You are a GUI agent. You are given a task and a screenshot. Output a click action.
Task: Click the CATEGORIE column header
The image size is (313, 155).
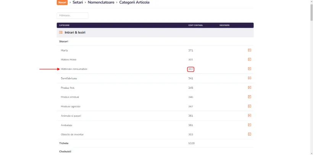point(64,25)
